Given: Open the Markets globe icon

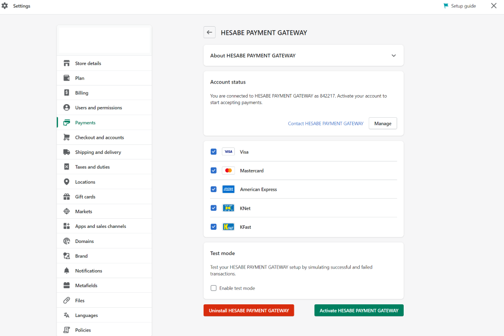Looking at the screenshot, I should (67, 211).
